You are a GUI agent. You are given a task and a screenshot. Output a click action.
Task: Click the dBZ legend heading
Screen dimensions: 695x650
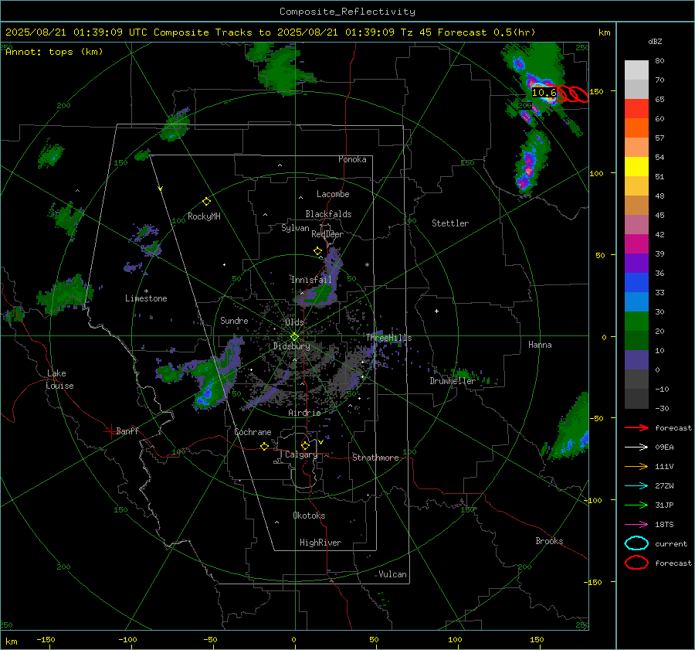(655, 42)
